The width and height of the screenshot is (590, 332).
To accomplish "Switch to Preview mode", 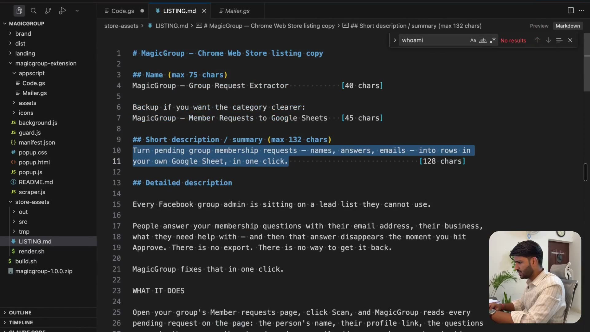I will [x=539, y=26].
